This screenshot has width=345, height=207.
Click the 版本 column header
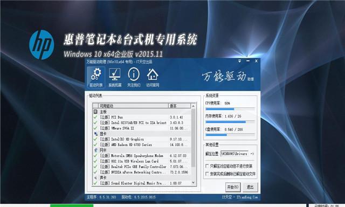[180, 106]
